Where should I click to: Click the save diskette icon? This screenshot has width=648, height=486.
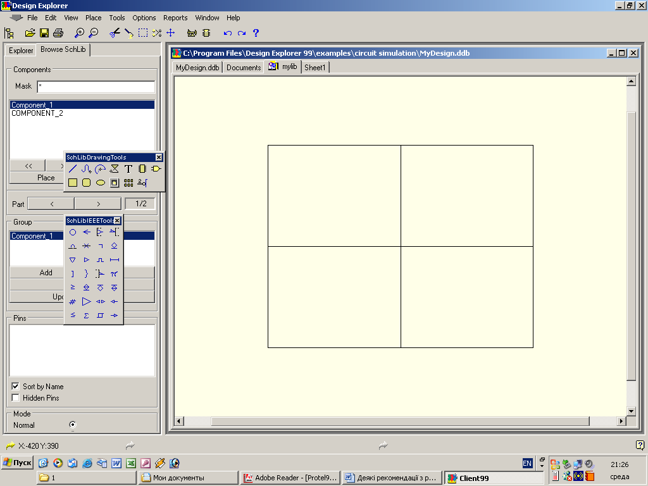point(44,33)
